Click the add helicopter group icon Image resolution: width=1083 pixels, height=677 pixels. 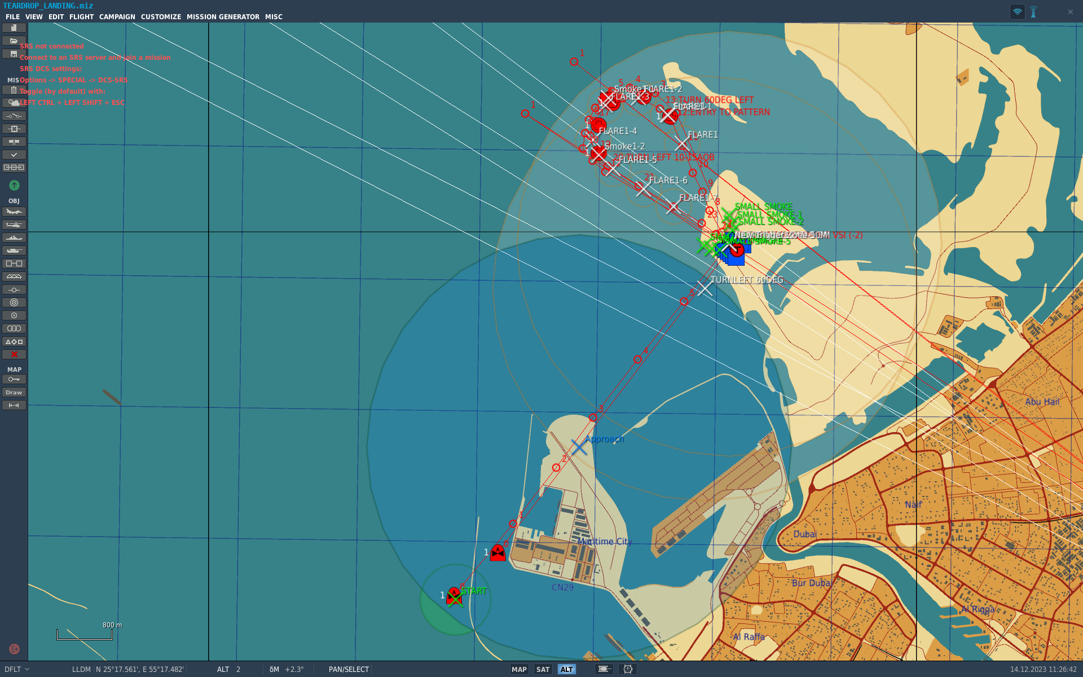(14, 225)
